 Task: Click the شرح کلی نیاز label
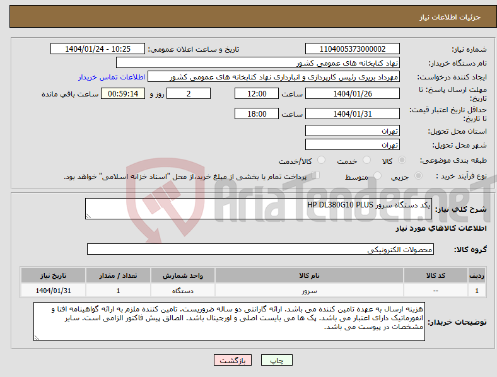point(460,209)
